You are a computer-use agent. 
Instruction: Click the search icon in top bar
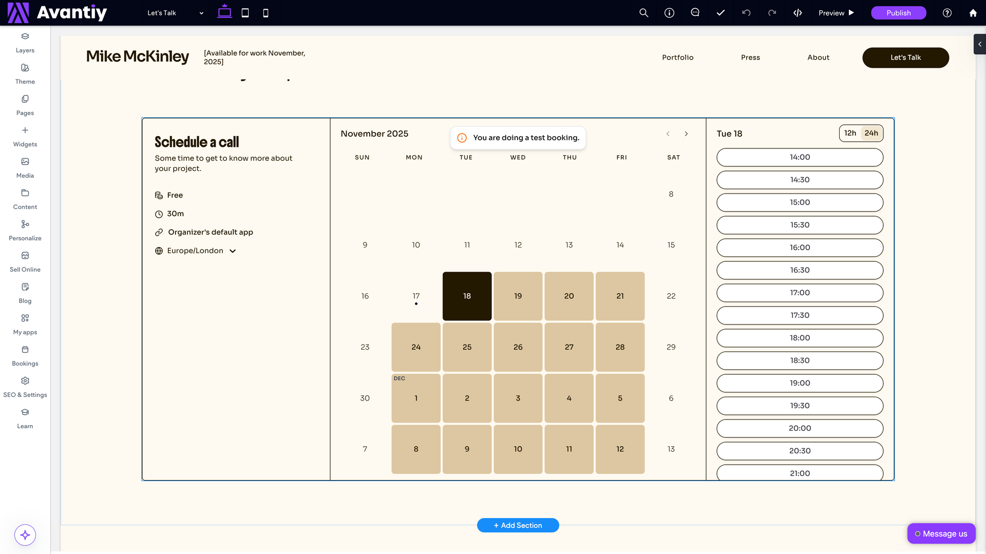[643, 13]
